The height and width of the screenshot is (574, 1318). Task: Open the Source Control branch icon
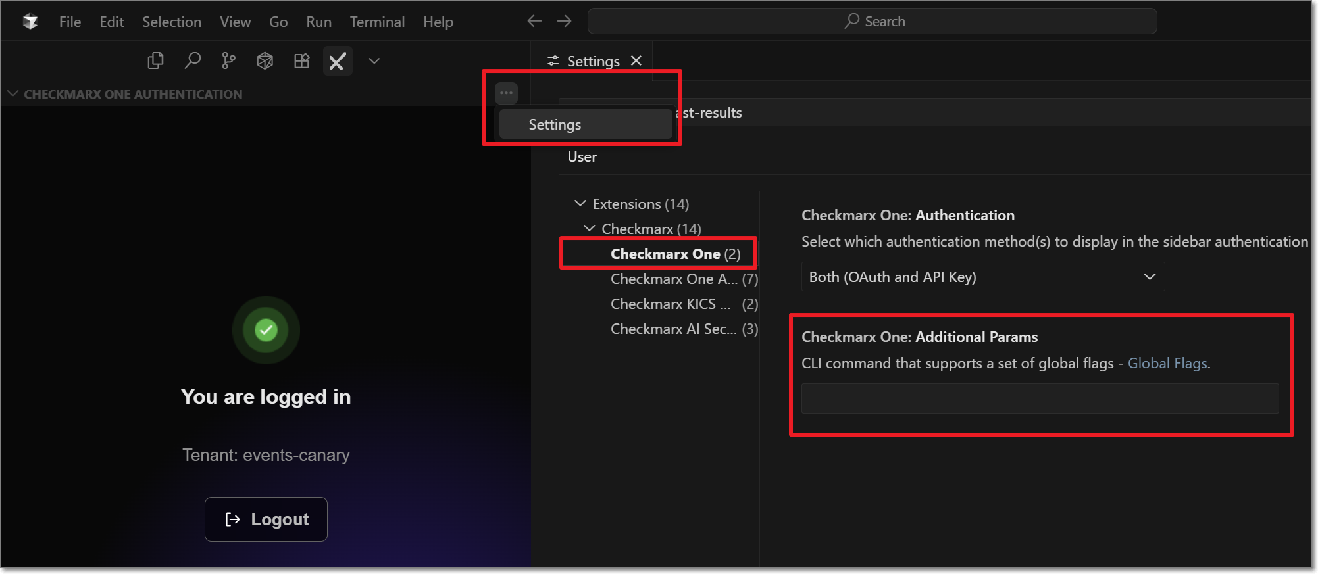pos(228,61)
